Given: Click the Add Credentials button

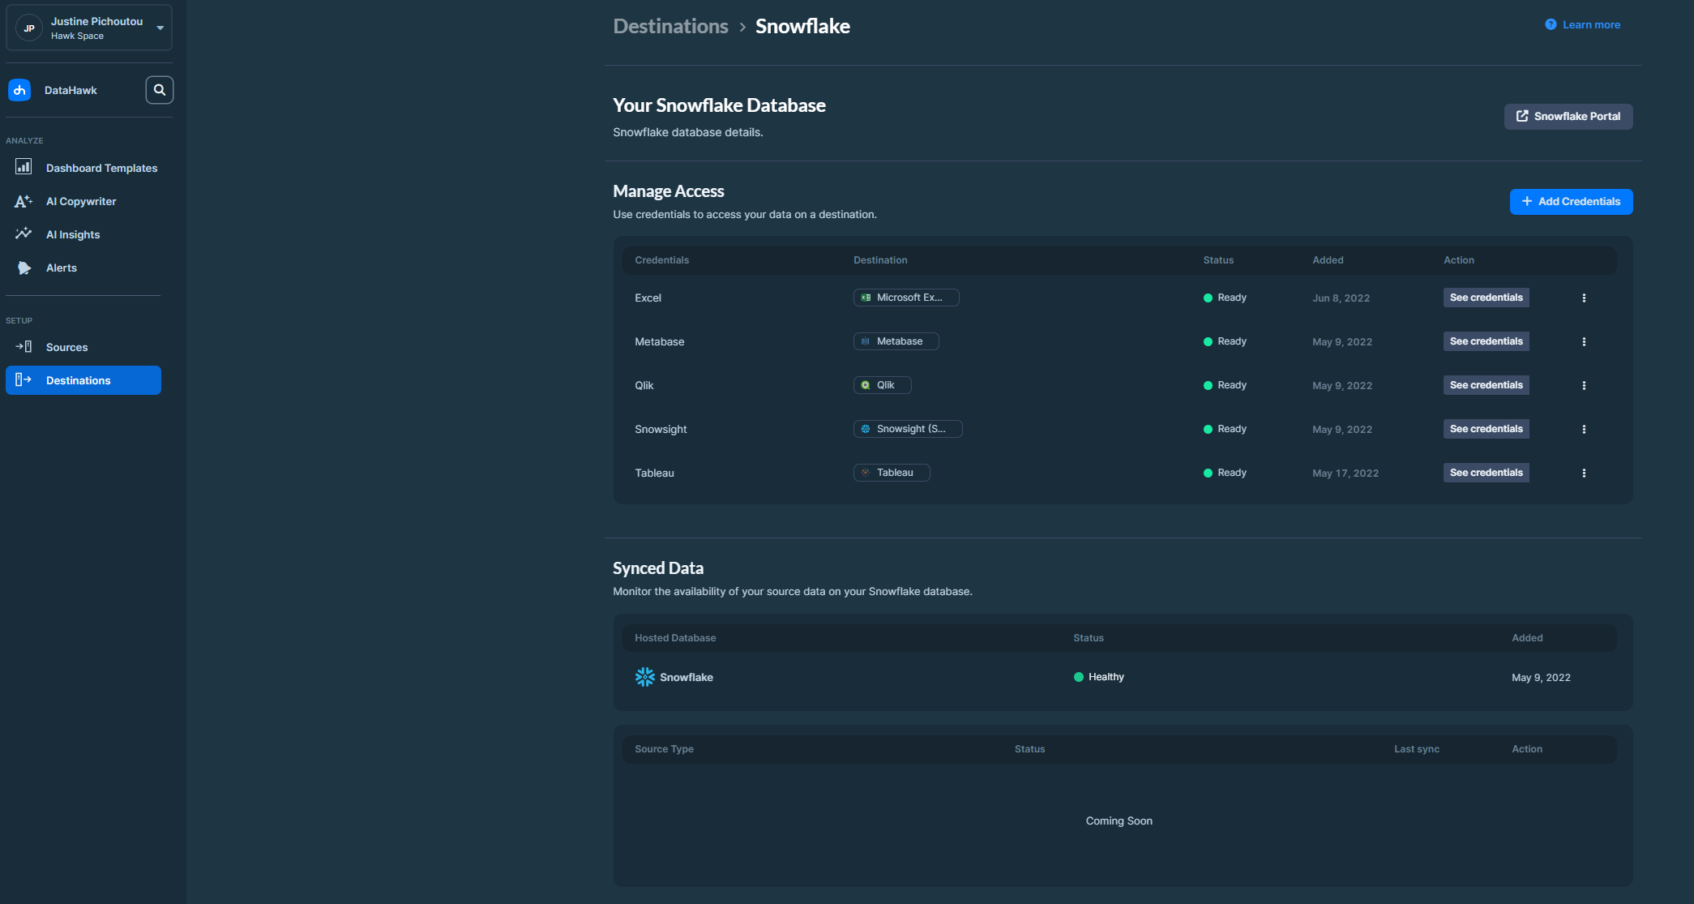Looking at the screenshot, I should (1571, 201).
